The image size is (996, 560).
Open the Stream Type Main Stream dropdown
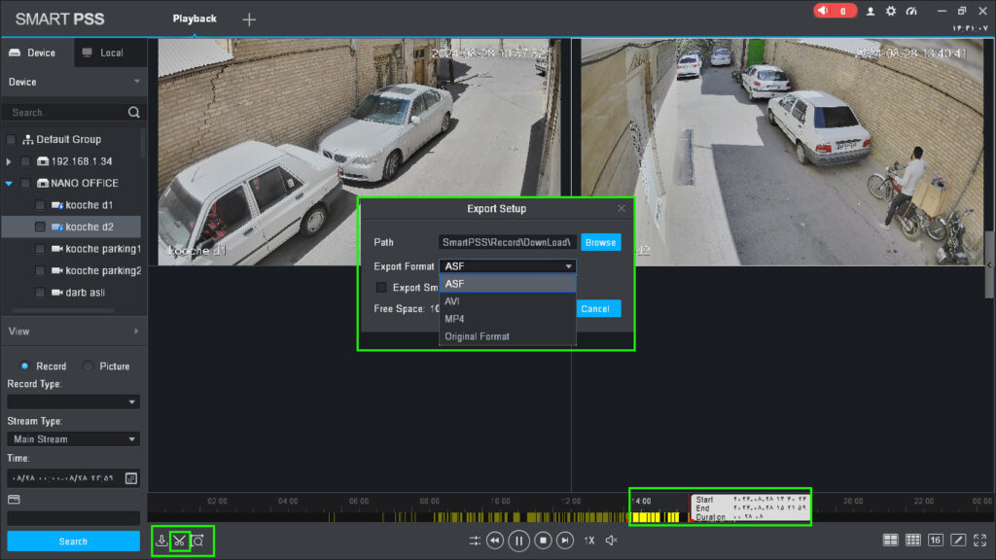pyautogui.click(x=73, y=439)
